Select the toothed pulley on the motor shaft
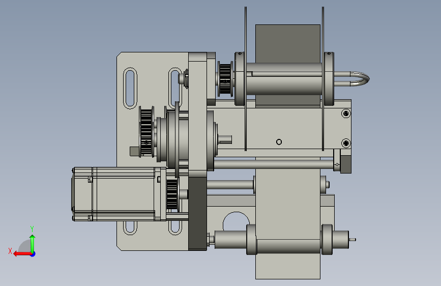Screen dimensions: 441x286 tap(172, 194)
